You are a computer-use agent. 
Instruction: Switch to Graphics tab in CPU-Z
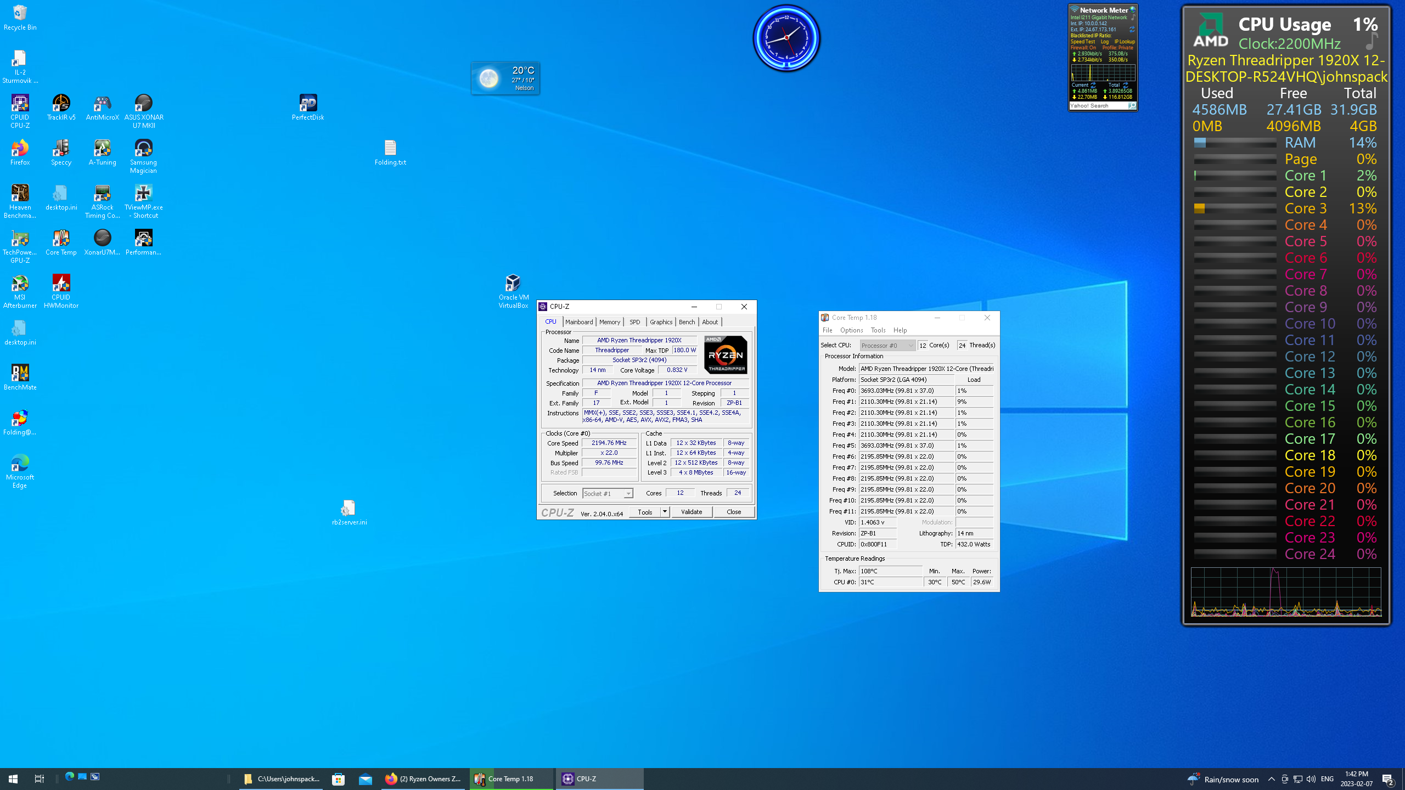pos(661,322)
